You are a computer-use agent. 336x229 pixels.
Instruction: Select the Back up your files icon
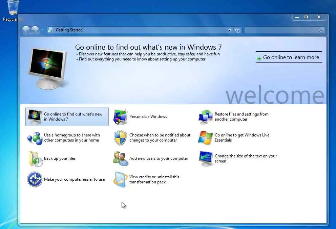coord(35,159)
